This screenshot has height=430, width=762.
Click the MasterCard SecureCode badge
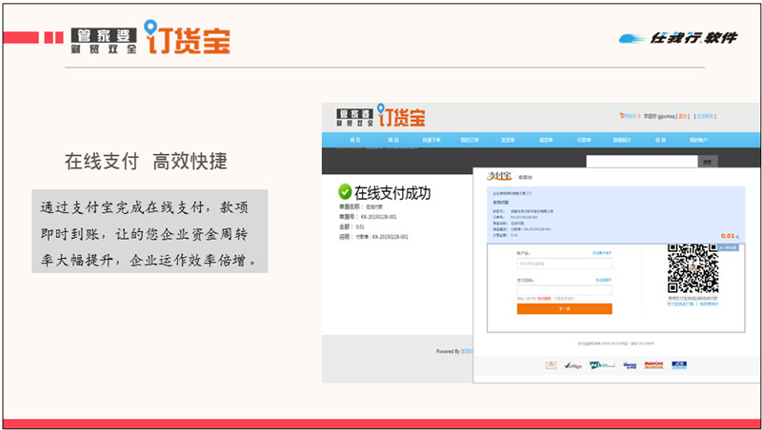652,364
